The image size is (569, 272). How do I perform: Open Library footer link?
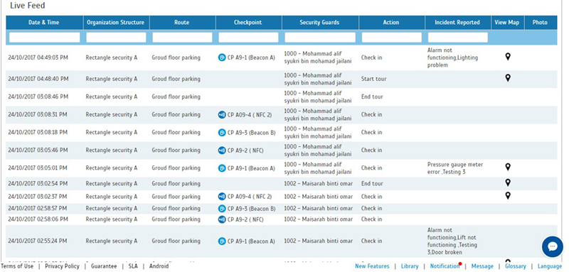410,266
